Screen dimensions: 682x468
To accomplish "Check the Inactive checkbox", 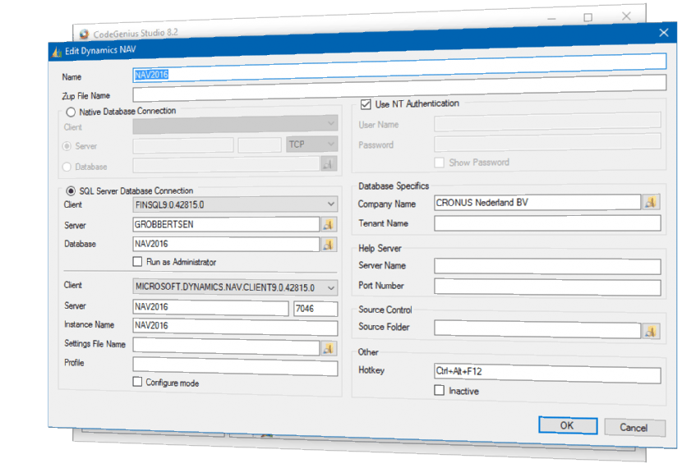I will coord(440,390).
